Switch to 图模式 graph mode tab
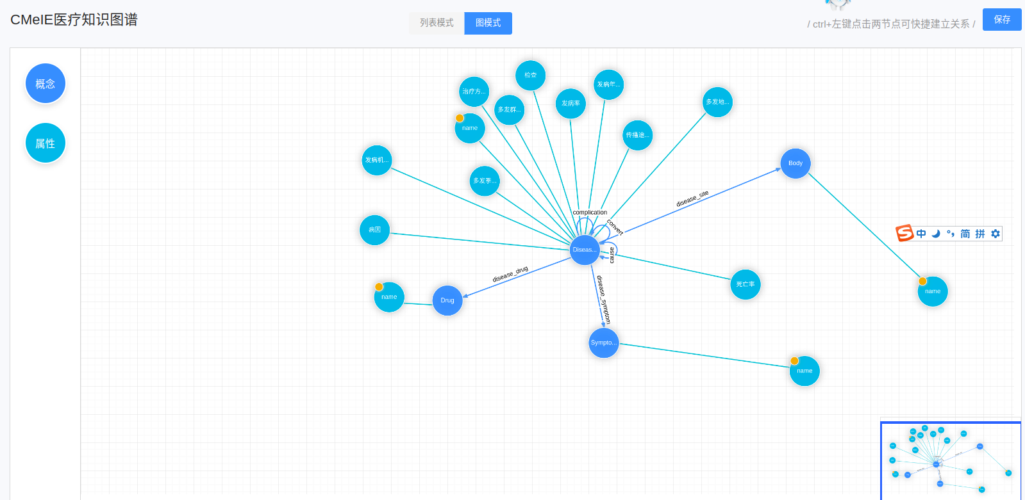 pyautogui.click(x=488, y=23)
